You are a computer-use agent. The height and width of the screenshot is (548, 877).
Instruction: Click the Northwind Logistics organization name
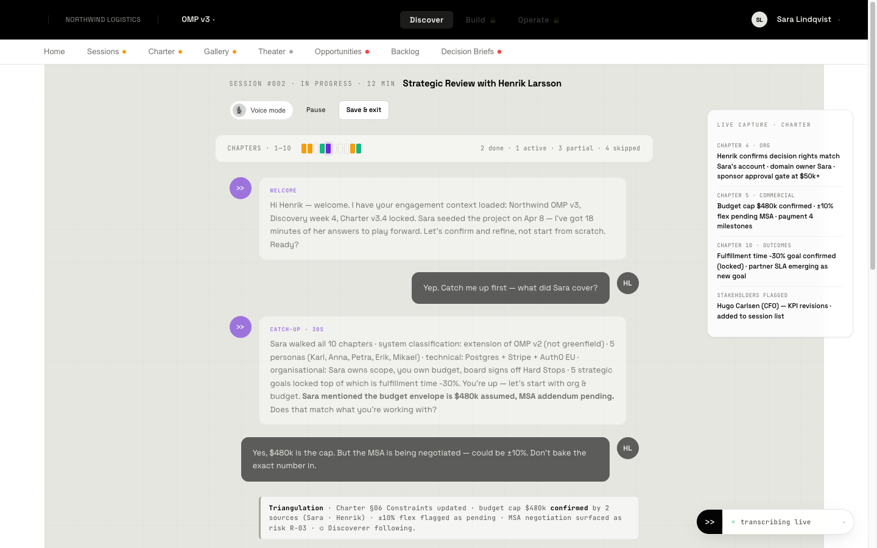pyautogui.click(x=103, y=19)
